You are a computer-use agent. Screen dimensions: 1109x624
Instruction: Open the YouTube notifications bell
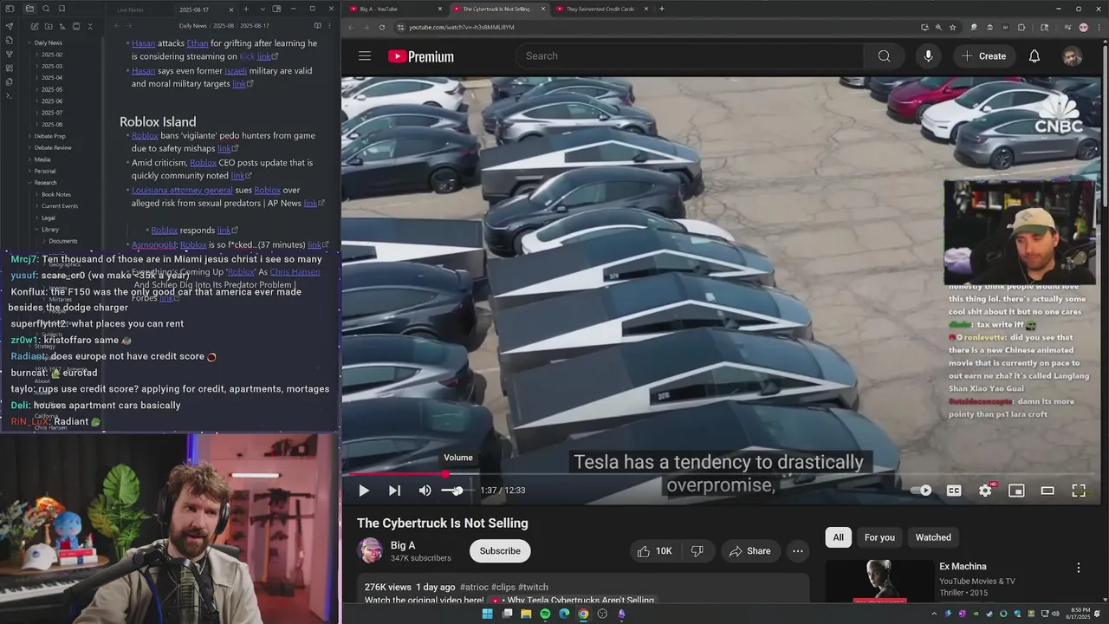1034,56
